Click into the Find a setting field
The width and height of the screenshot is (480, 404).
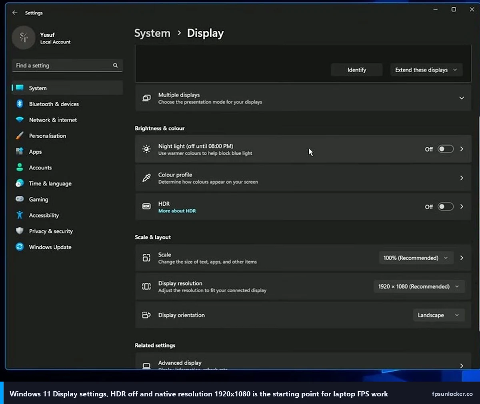[67, 65]
